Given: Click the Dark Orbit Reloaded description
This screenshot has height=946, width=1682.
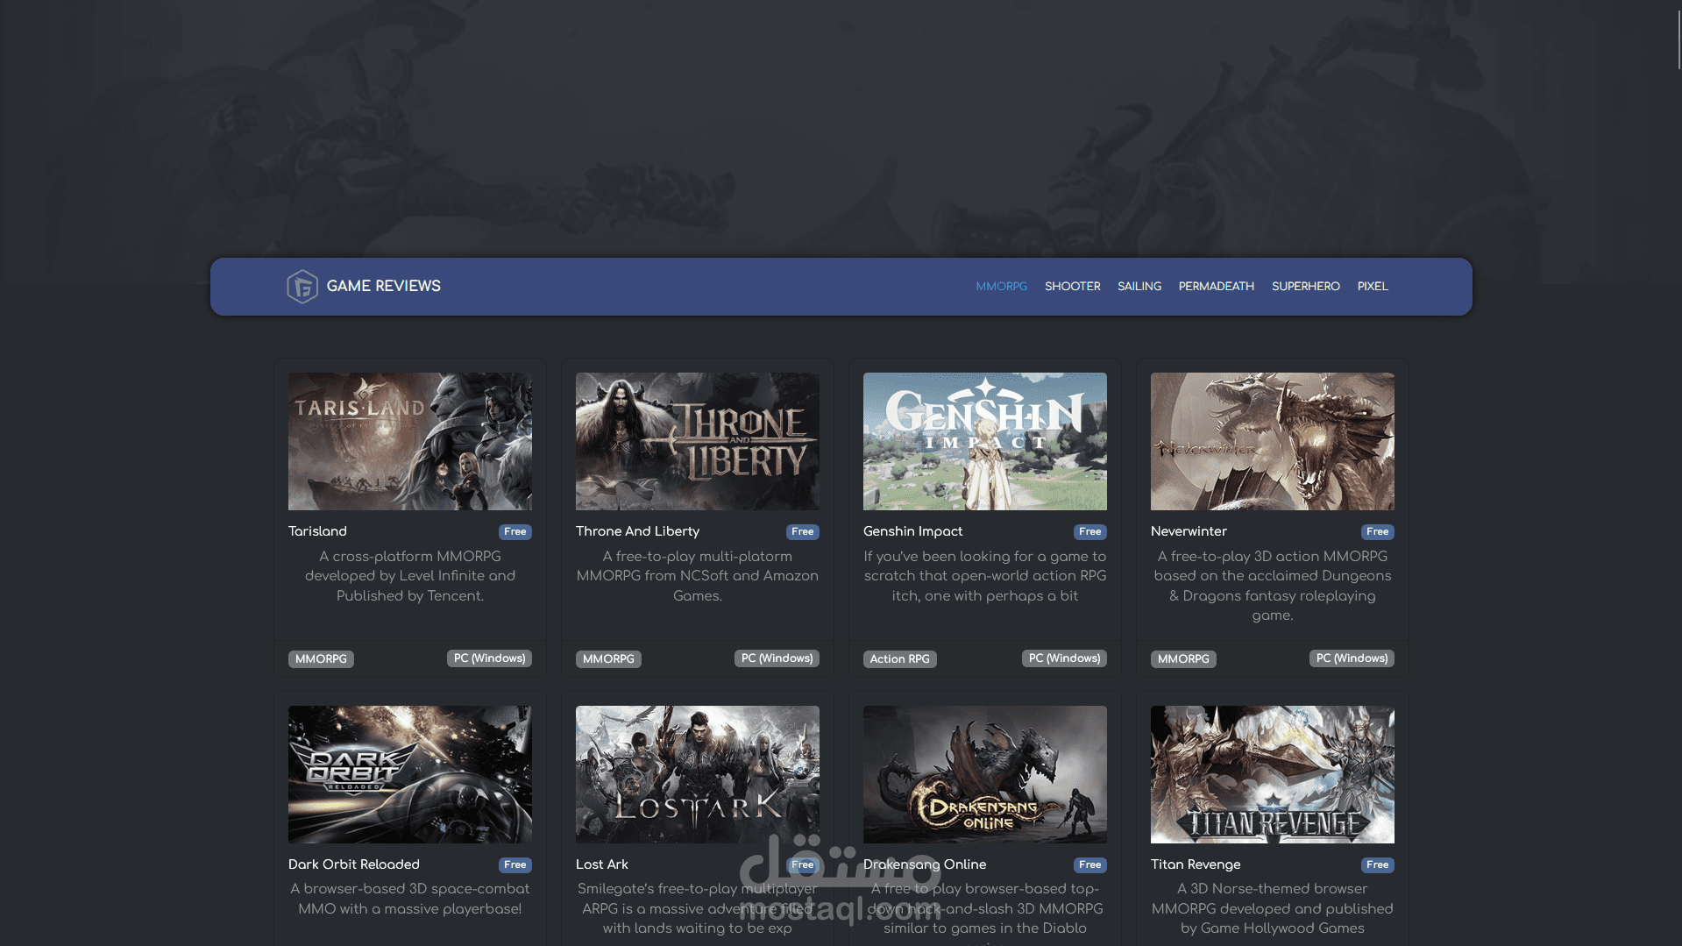Looking at the screenshot, I should coord(410,899).
